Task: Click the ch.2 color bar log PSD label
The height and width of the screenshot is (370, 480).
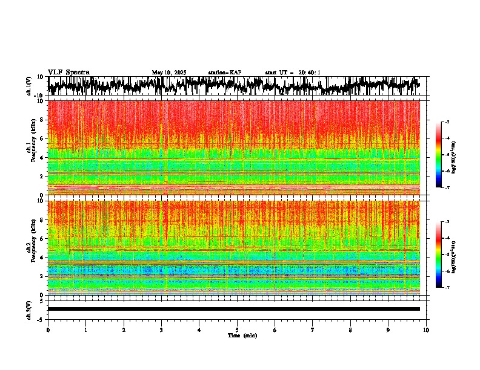Action: click(454, 257)
